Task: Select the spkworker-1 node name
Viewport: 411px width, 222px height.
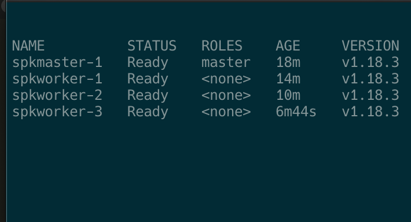Action: point(57,79)
